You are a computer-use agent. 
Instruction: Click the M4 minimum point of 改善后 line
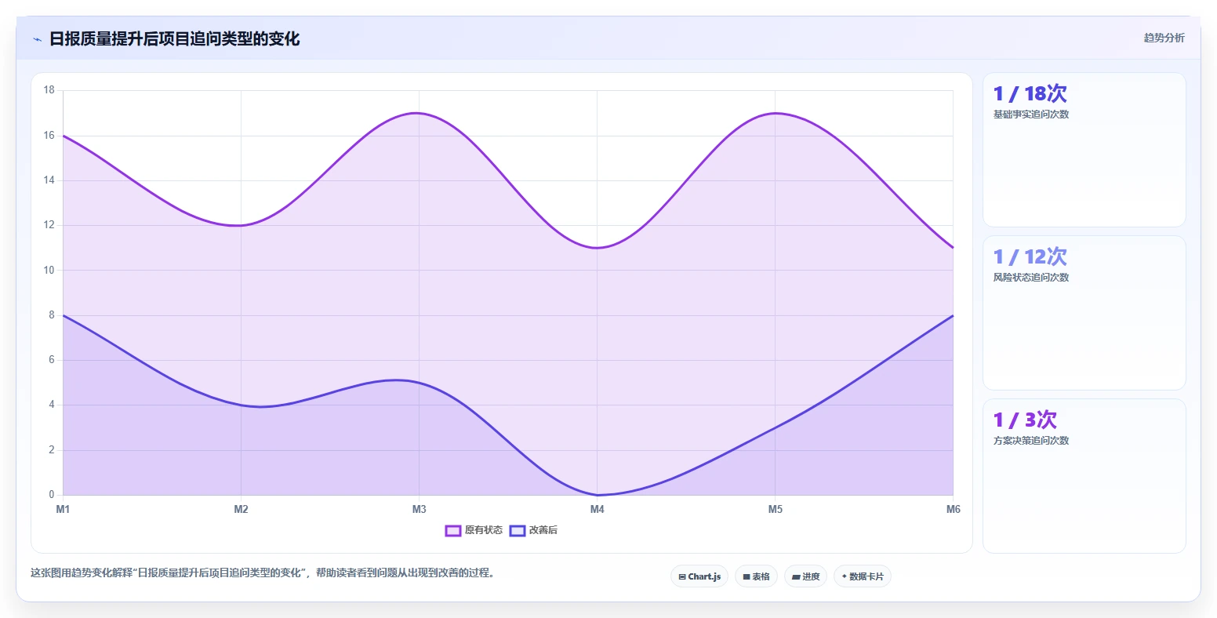tap(597, 495)
